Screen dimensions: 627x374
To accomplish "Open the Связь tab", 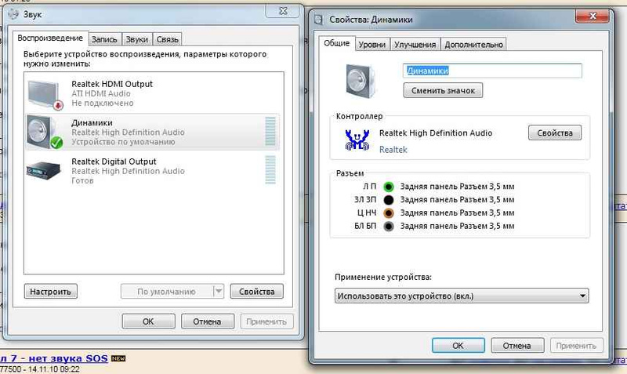I will [167, 39].
